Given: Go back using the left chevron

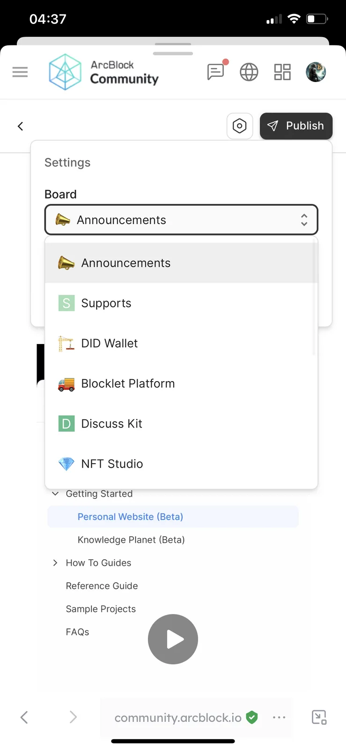Looking at the screenshot, I should [x=20, y=126].
